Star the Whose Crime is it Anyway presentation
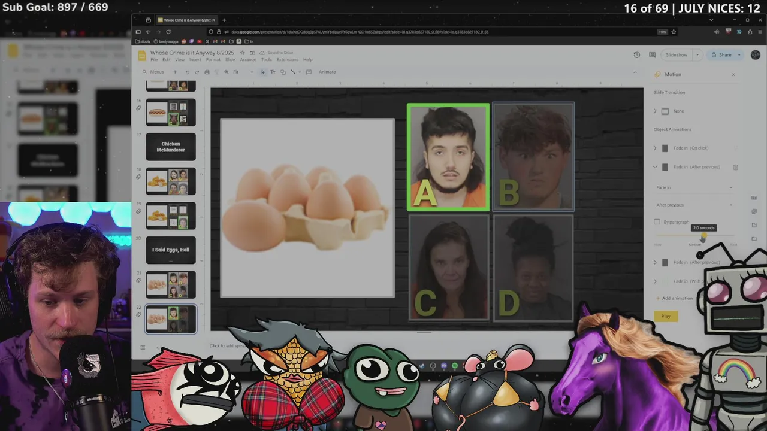 pyautogui.click(x=242, y=53)
